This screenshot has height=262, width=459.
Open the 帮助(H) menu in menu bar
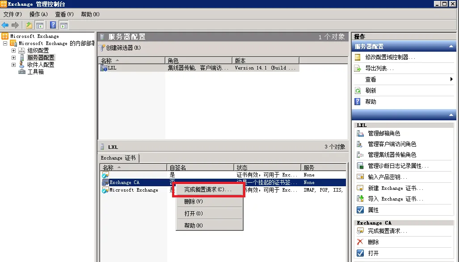coord(90,14)
